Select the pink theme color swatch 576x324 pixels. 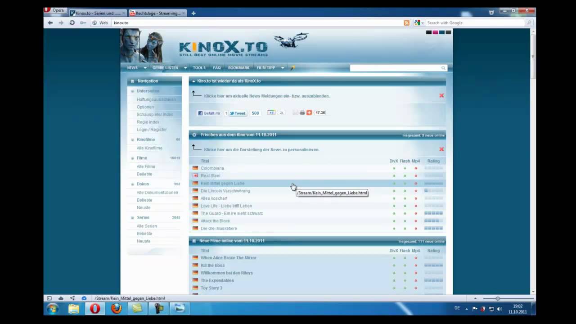point(435,32)
